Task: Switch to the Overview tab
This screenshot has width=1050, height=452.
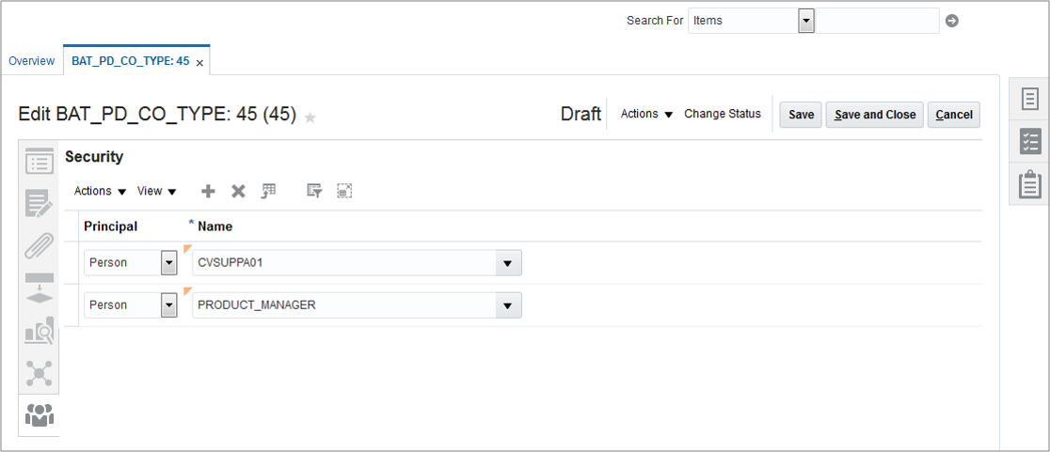Action: 32,61
